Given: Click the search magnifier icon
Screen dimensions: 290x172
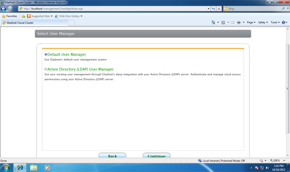Looking at the screenshot, I should tap(283, 8).
